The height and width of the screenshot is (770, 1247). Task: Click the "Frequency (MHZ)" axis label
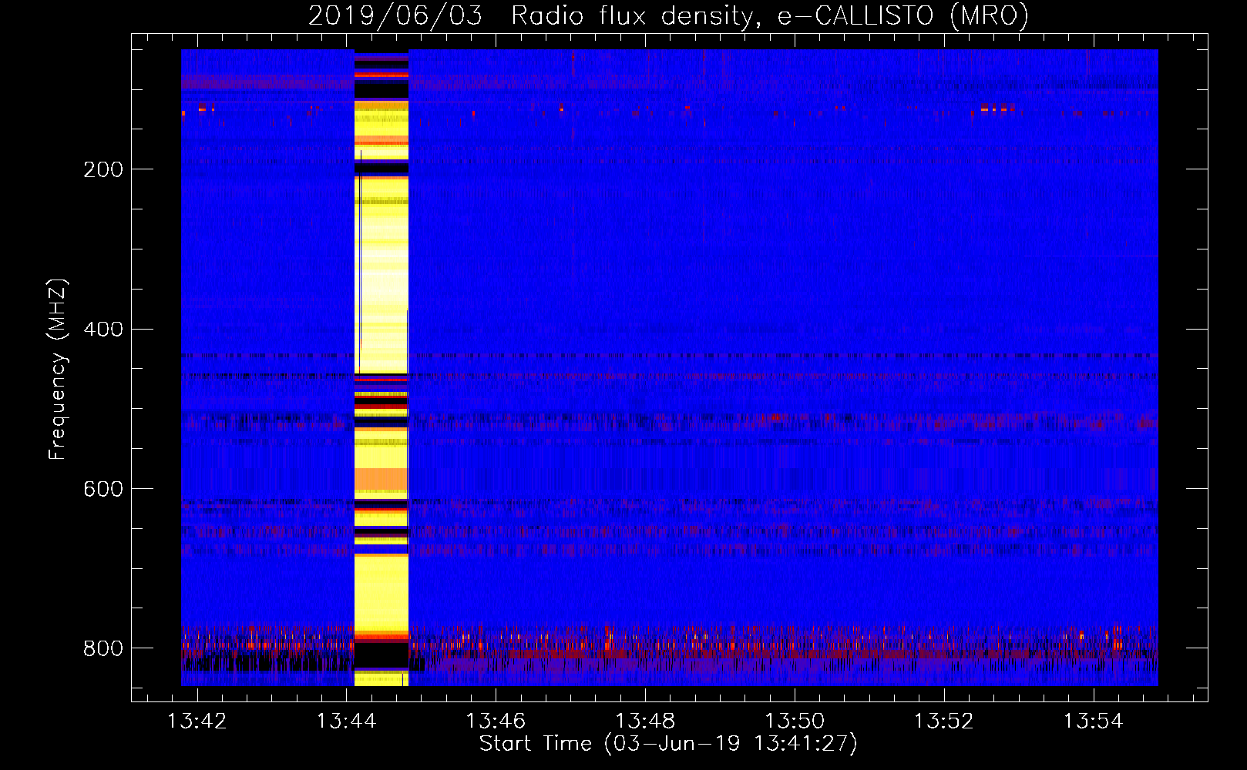57,369
